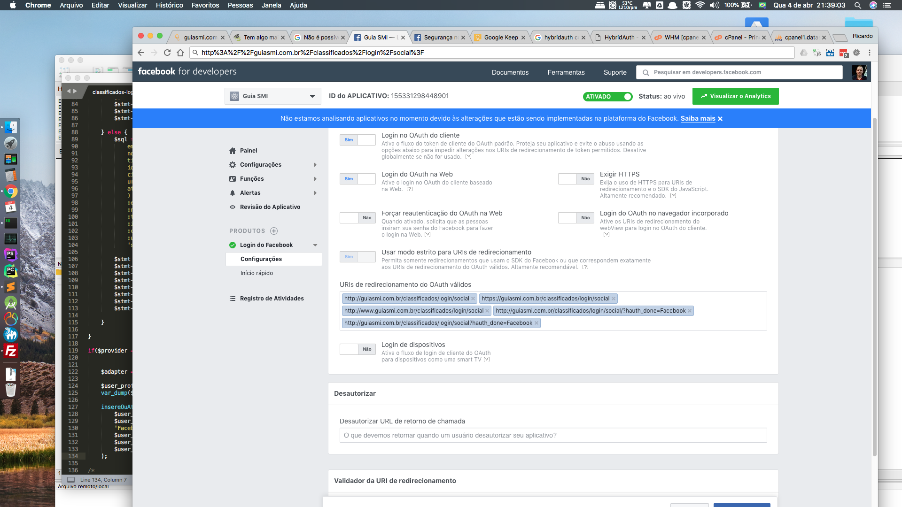Toggle Login do OAuth no navegador incorporado

pyautogui.click(x=576, y=218)
